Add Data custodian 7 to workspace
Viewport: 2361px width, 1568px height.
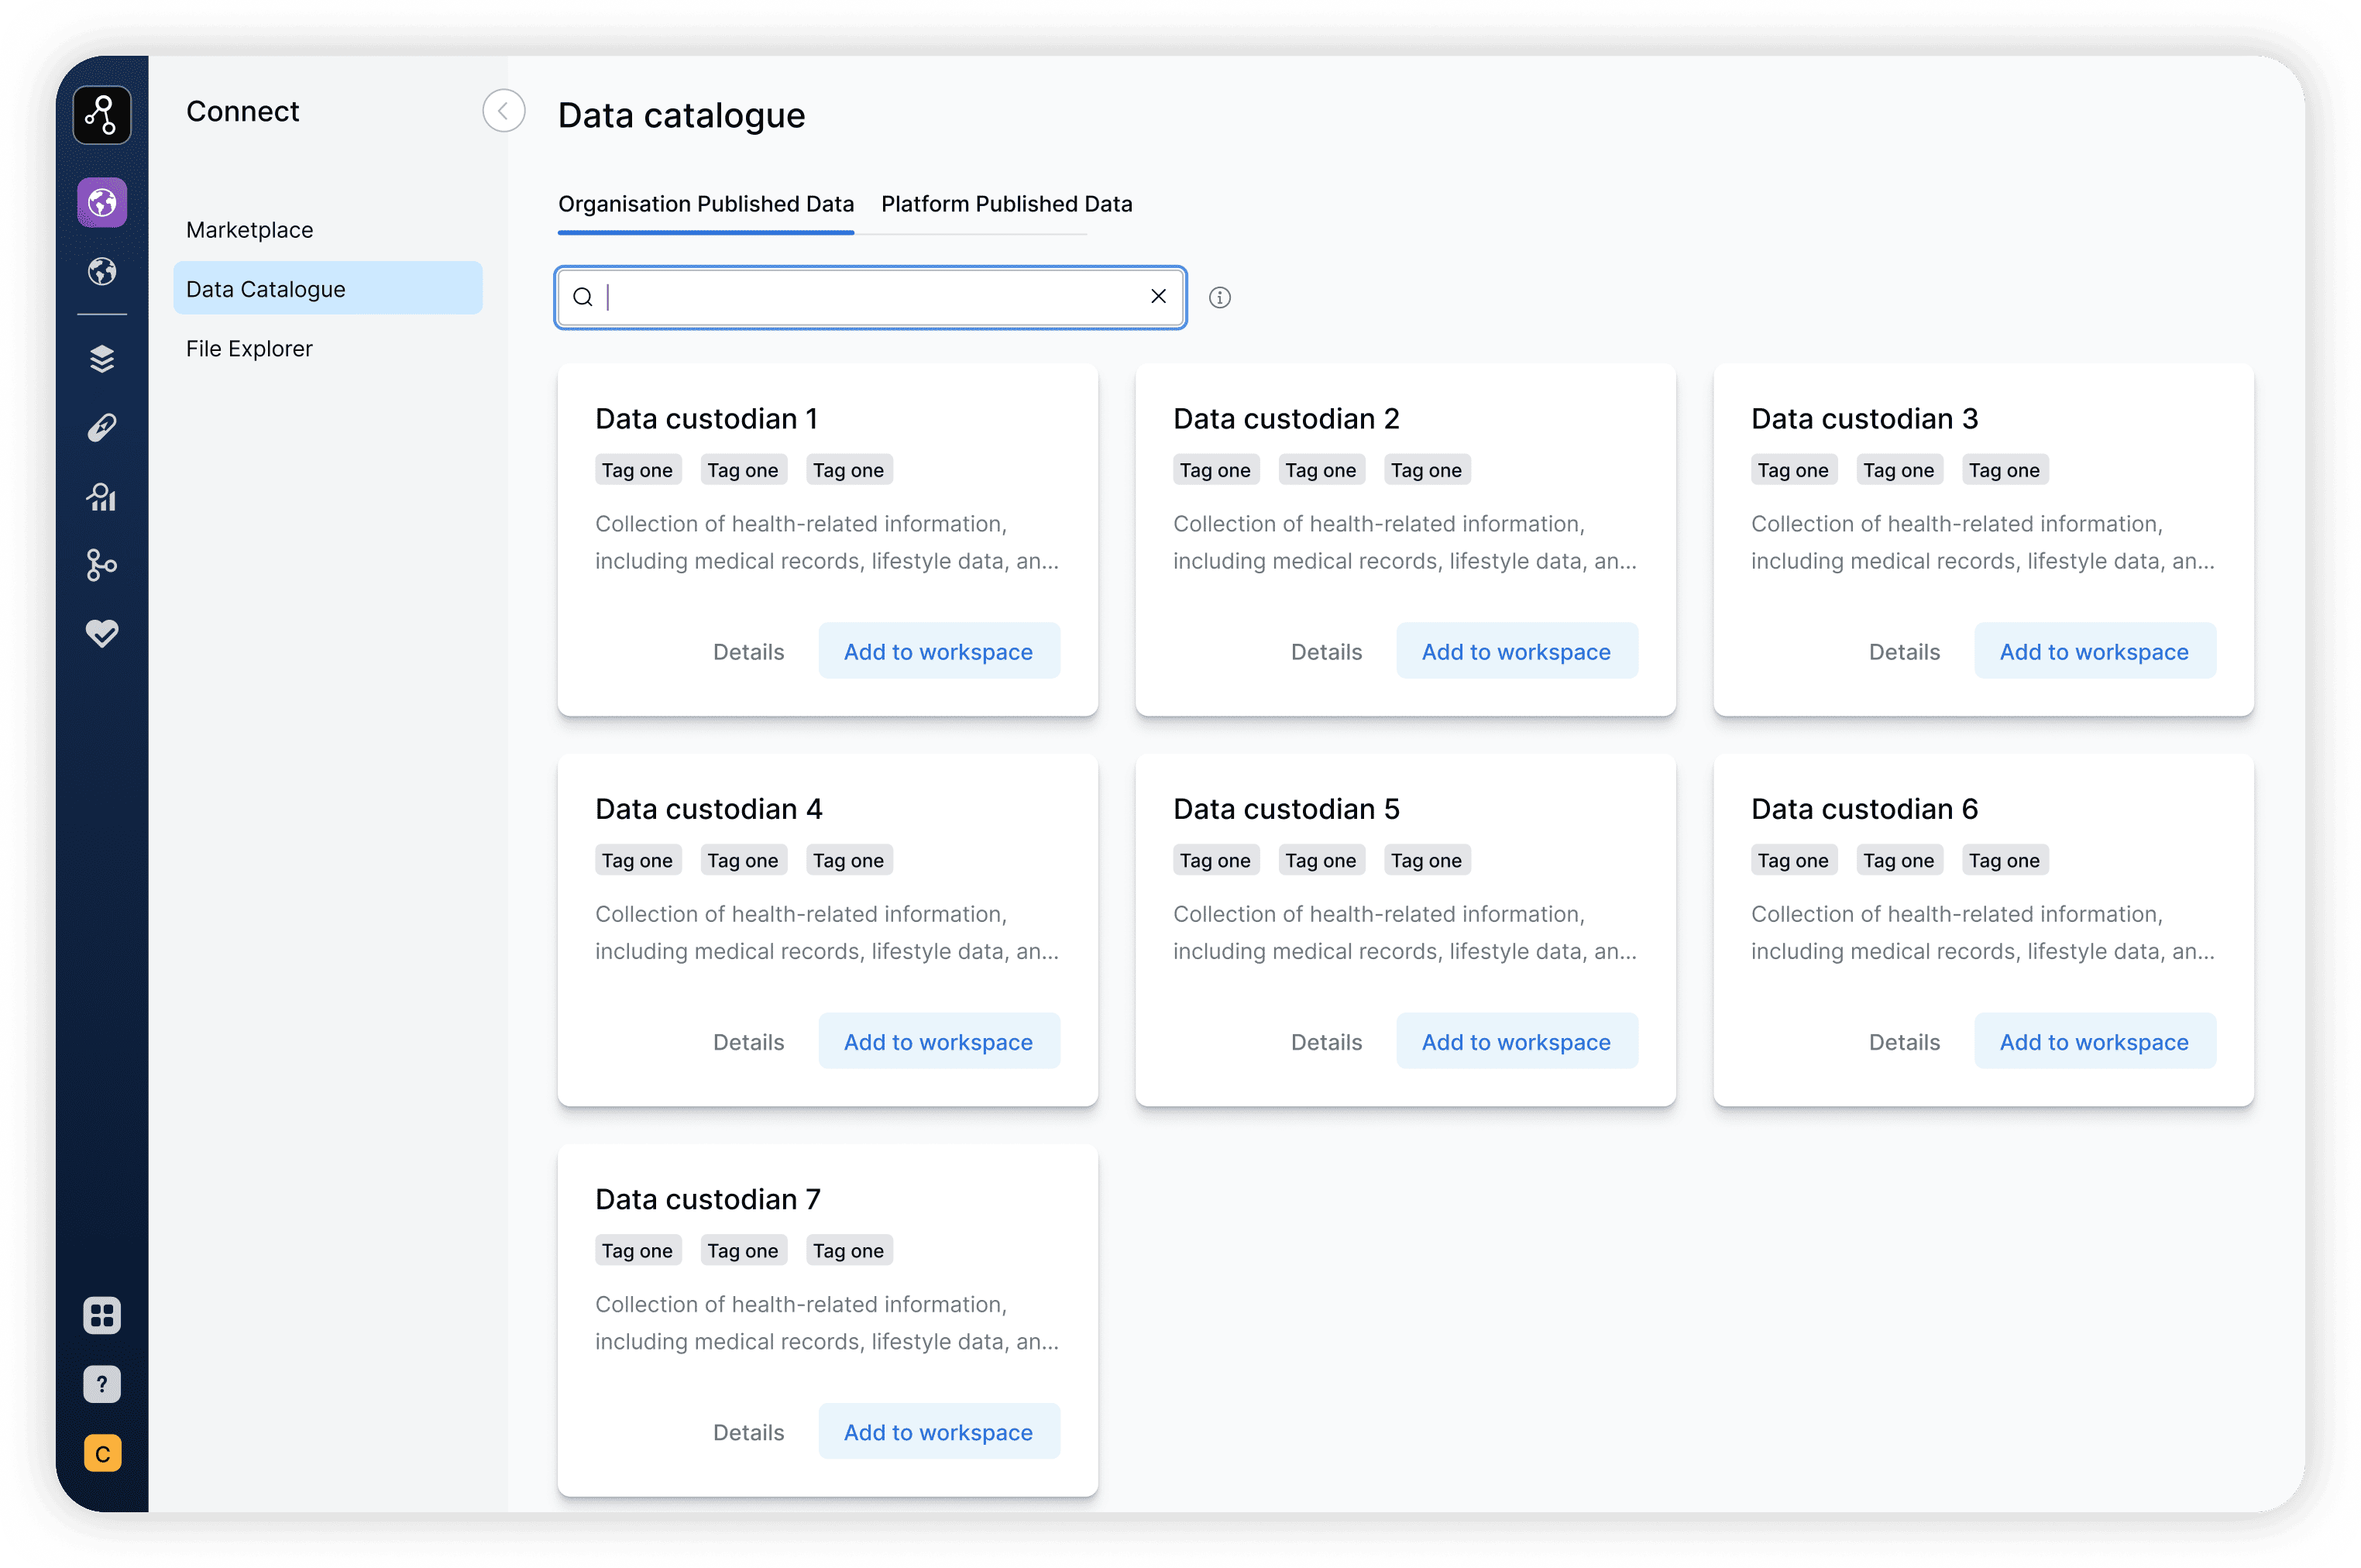click(x=939, y=1432)
